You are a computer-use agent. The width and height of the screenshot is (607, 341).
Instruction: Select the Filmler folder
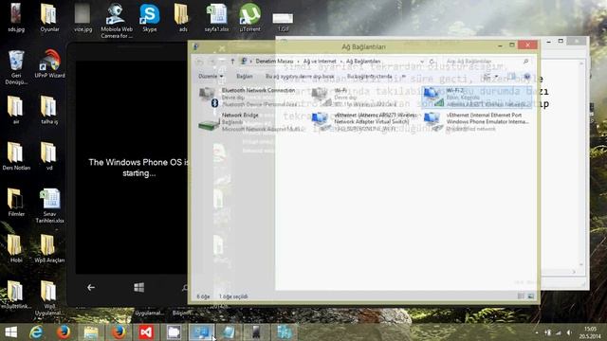tap(16, 202)
